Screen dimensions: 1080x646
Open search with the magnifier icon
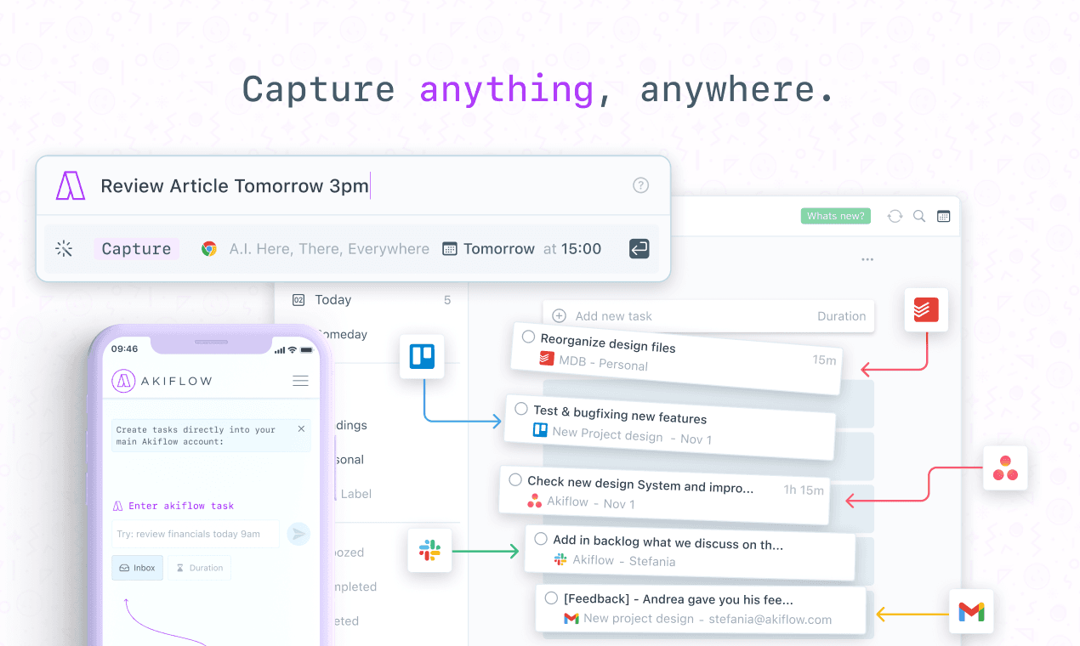[919, 217]
